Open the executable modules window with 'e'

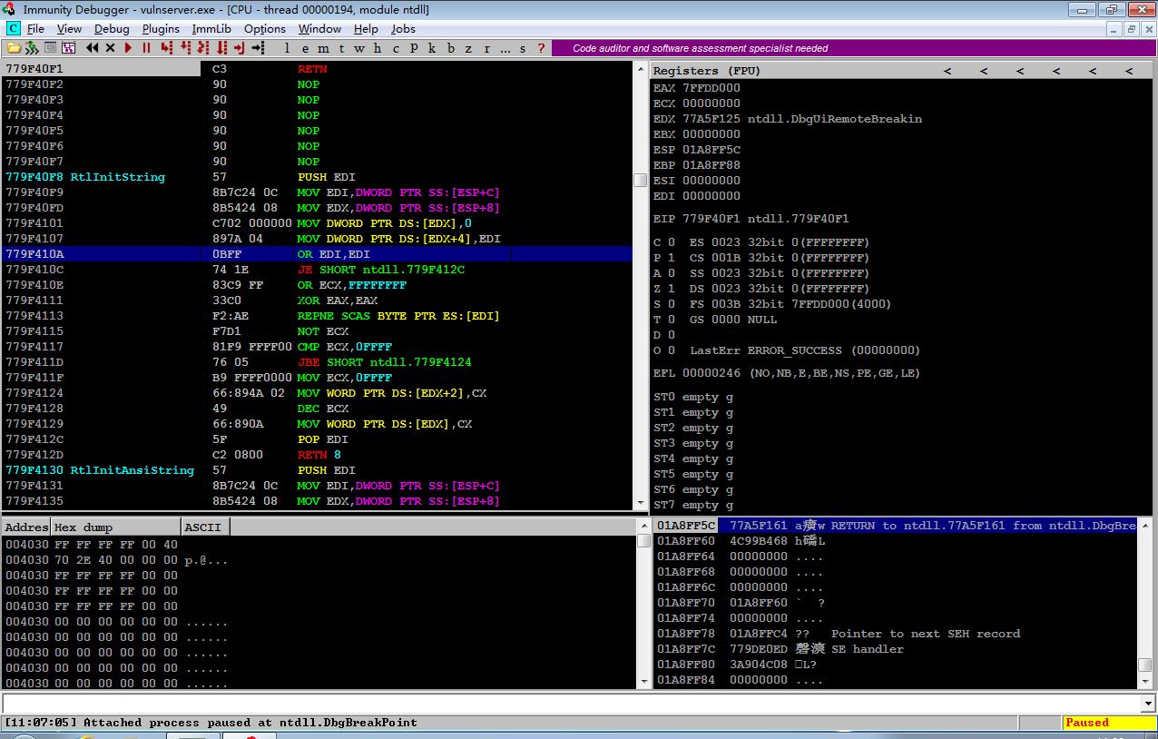(x=305, y=48)
